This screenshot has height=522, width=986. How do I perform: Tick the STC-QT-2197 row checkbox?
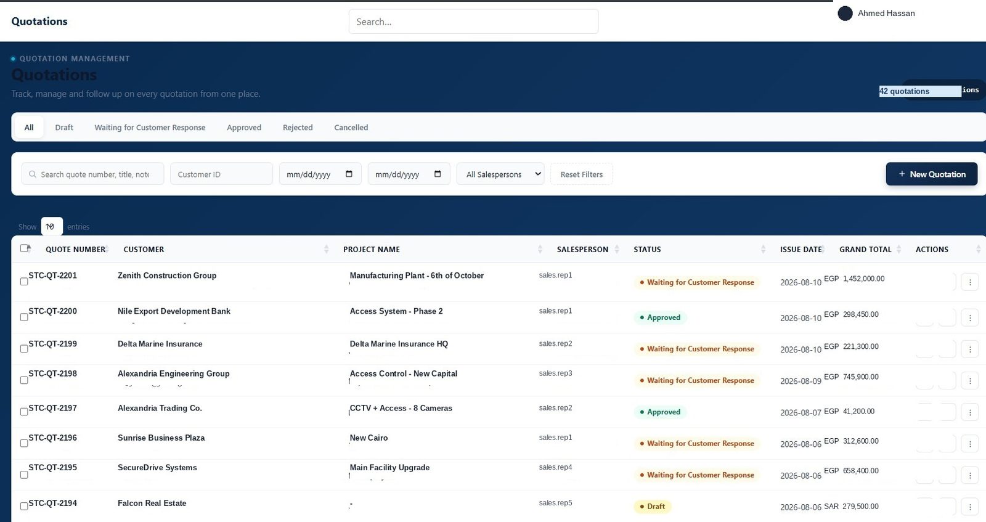coord(24,411)
